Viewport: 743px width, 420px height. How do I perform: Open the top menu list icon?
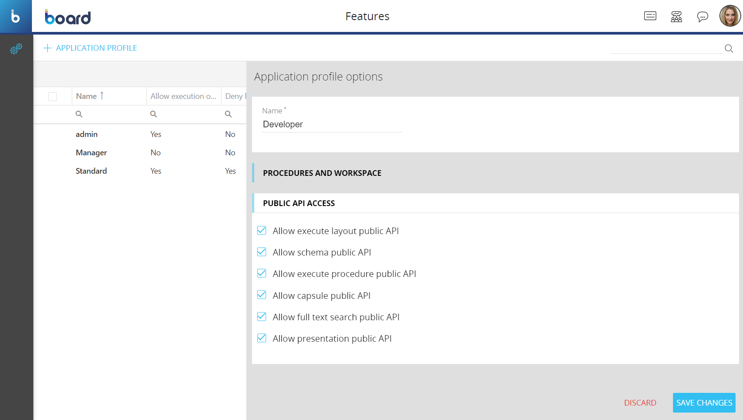(650, 16)
